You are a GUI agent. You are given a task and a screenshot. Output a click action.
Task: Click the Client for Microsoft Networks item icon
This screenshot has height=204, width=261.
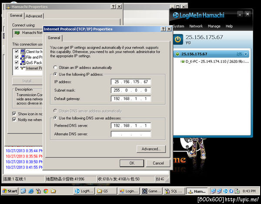click(x=23, y=51)
